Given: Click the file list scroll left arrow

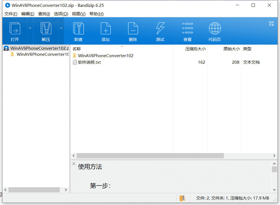Looking at the screenshot, I should 74,156.
